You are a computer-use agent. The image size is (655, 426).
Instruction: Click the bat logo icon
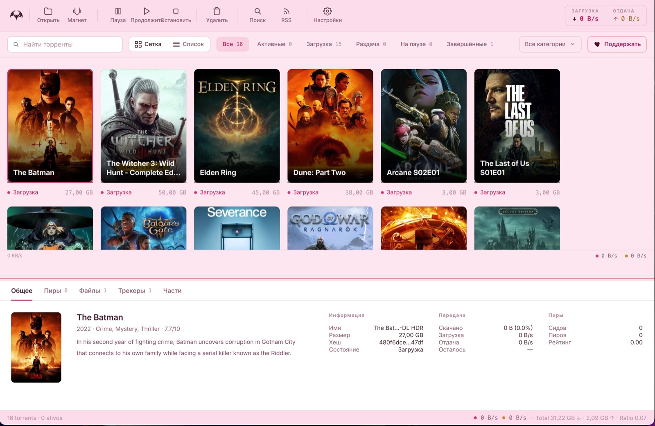click(x=16, y=15)
